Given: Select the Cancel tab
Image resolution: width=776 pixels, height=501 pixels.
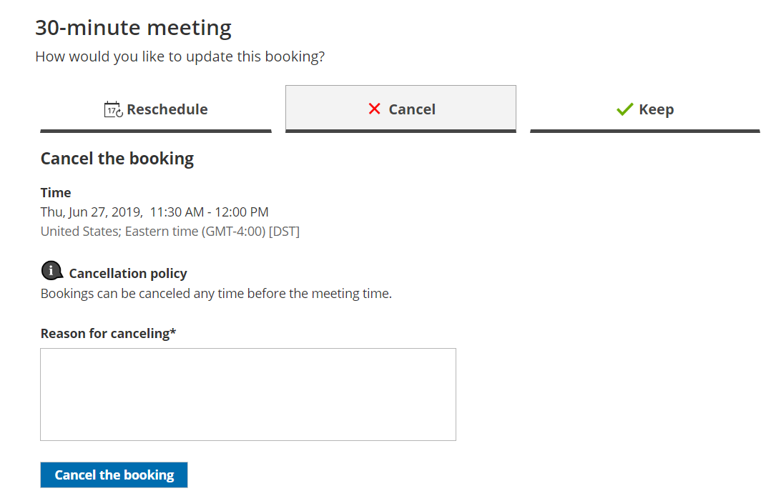Looking at the screenshot, I should tap(401, 109).
